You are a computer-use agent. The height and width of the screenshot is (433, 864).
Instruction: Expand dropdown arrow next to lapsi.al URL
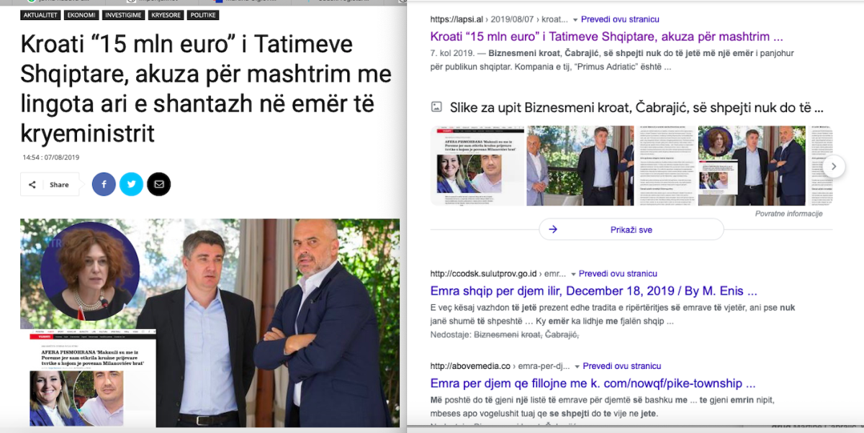click(x=574, y=19)
